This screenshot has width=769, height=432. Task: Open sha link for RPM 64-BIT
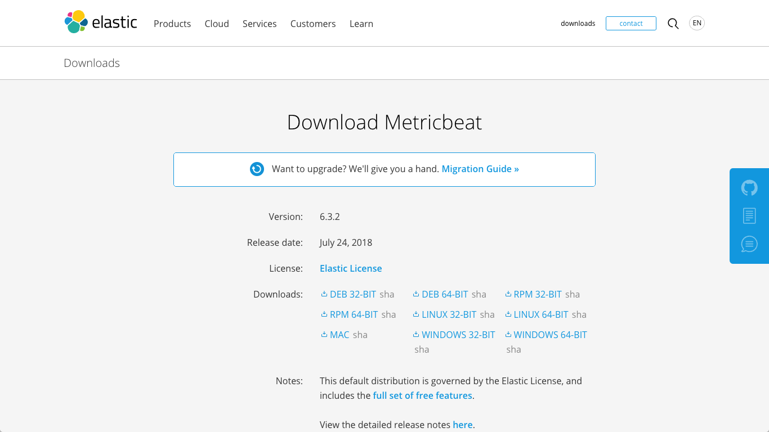pos(389,314)
